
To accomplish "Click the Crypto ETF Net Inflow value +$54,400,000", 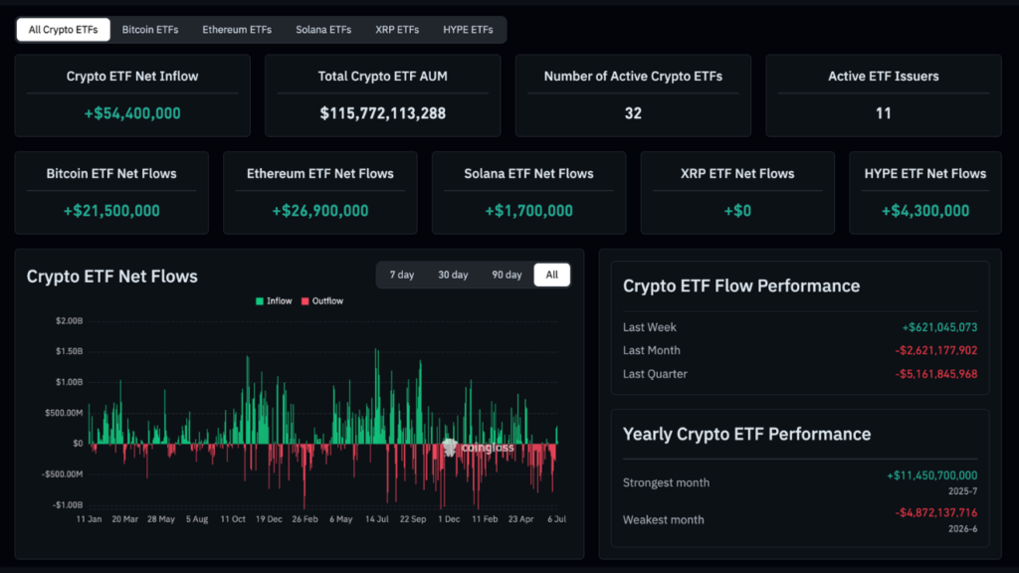I will (x=132, y=113).
